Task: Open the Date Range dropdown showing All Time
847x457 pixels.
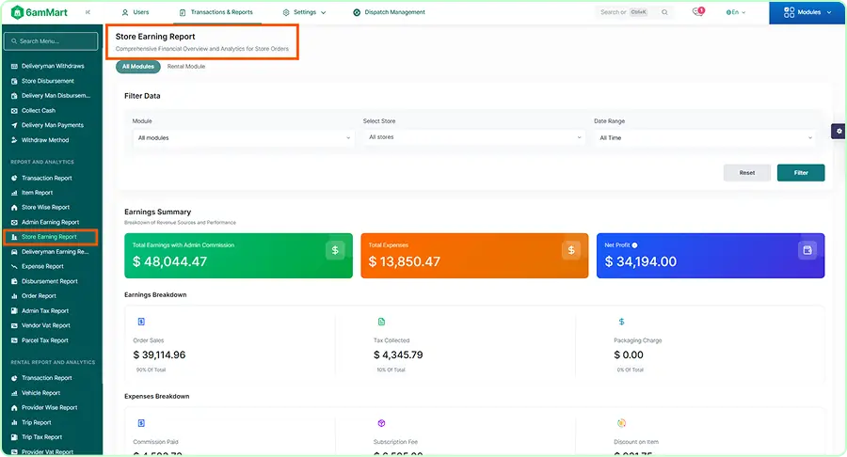Action: 705,138
